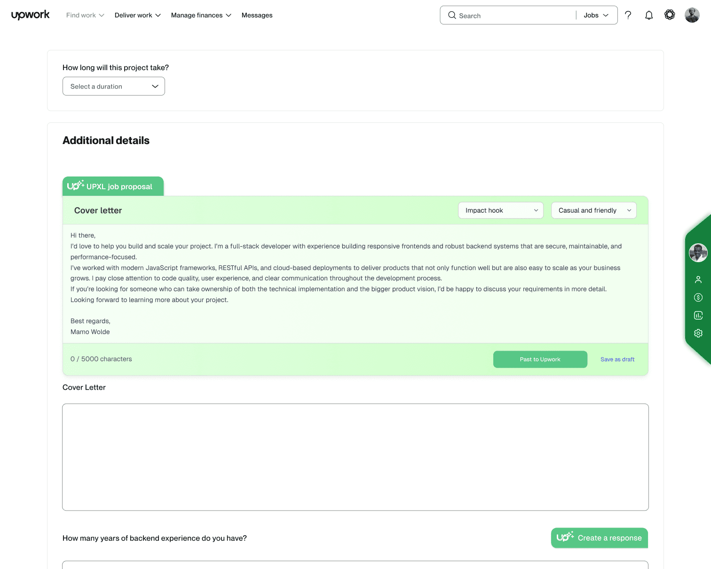711x569 pixels.
Task: Open the profile avatar in top bar
Action: coord(692,15)
